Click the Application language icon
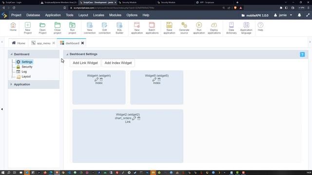This screenshot has height=175, width=312. (x=246, y=28)
